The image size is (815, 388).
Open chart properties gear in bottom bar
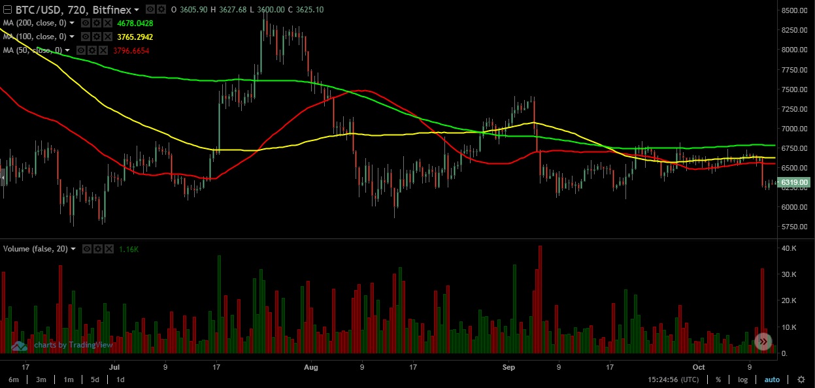pyautogui.click(x=801, y=380)
